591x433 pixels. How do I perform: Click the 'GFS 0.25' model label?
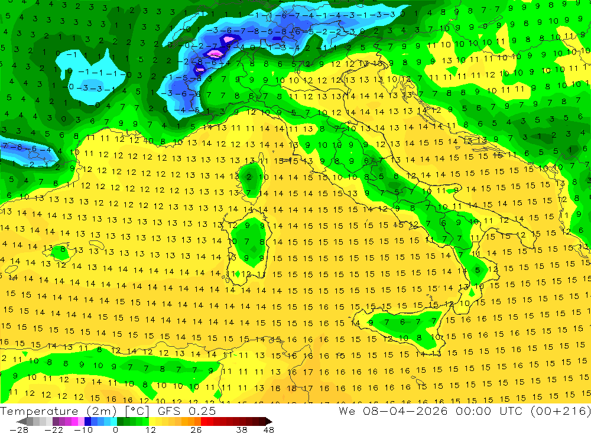(x=187, y=411)
